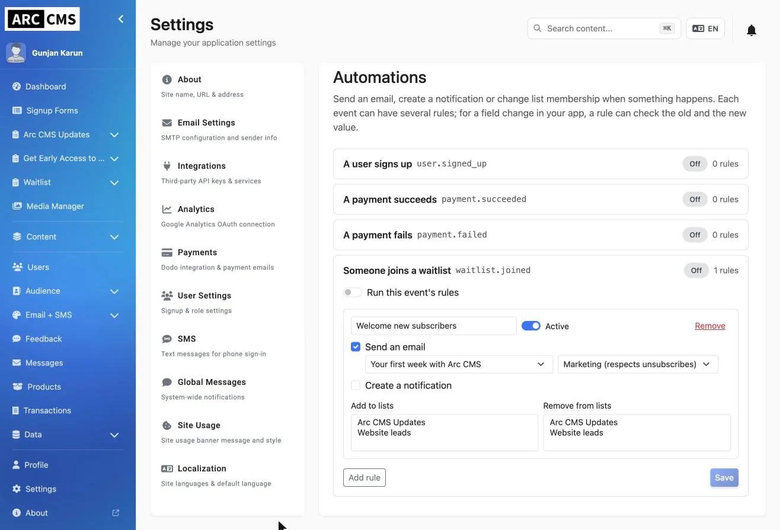
Task: Save the automation rules
Action: pos(724,478)
